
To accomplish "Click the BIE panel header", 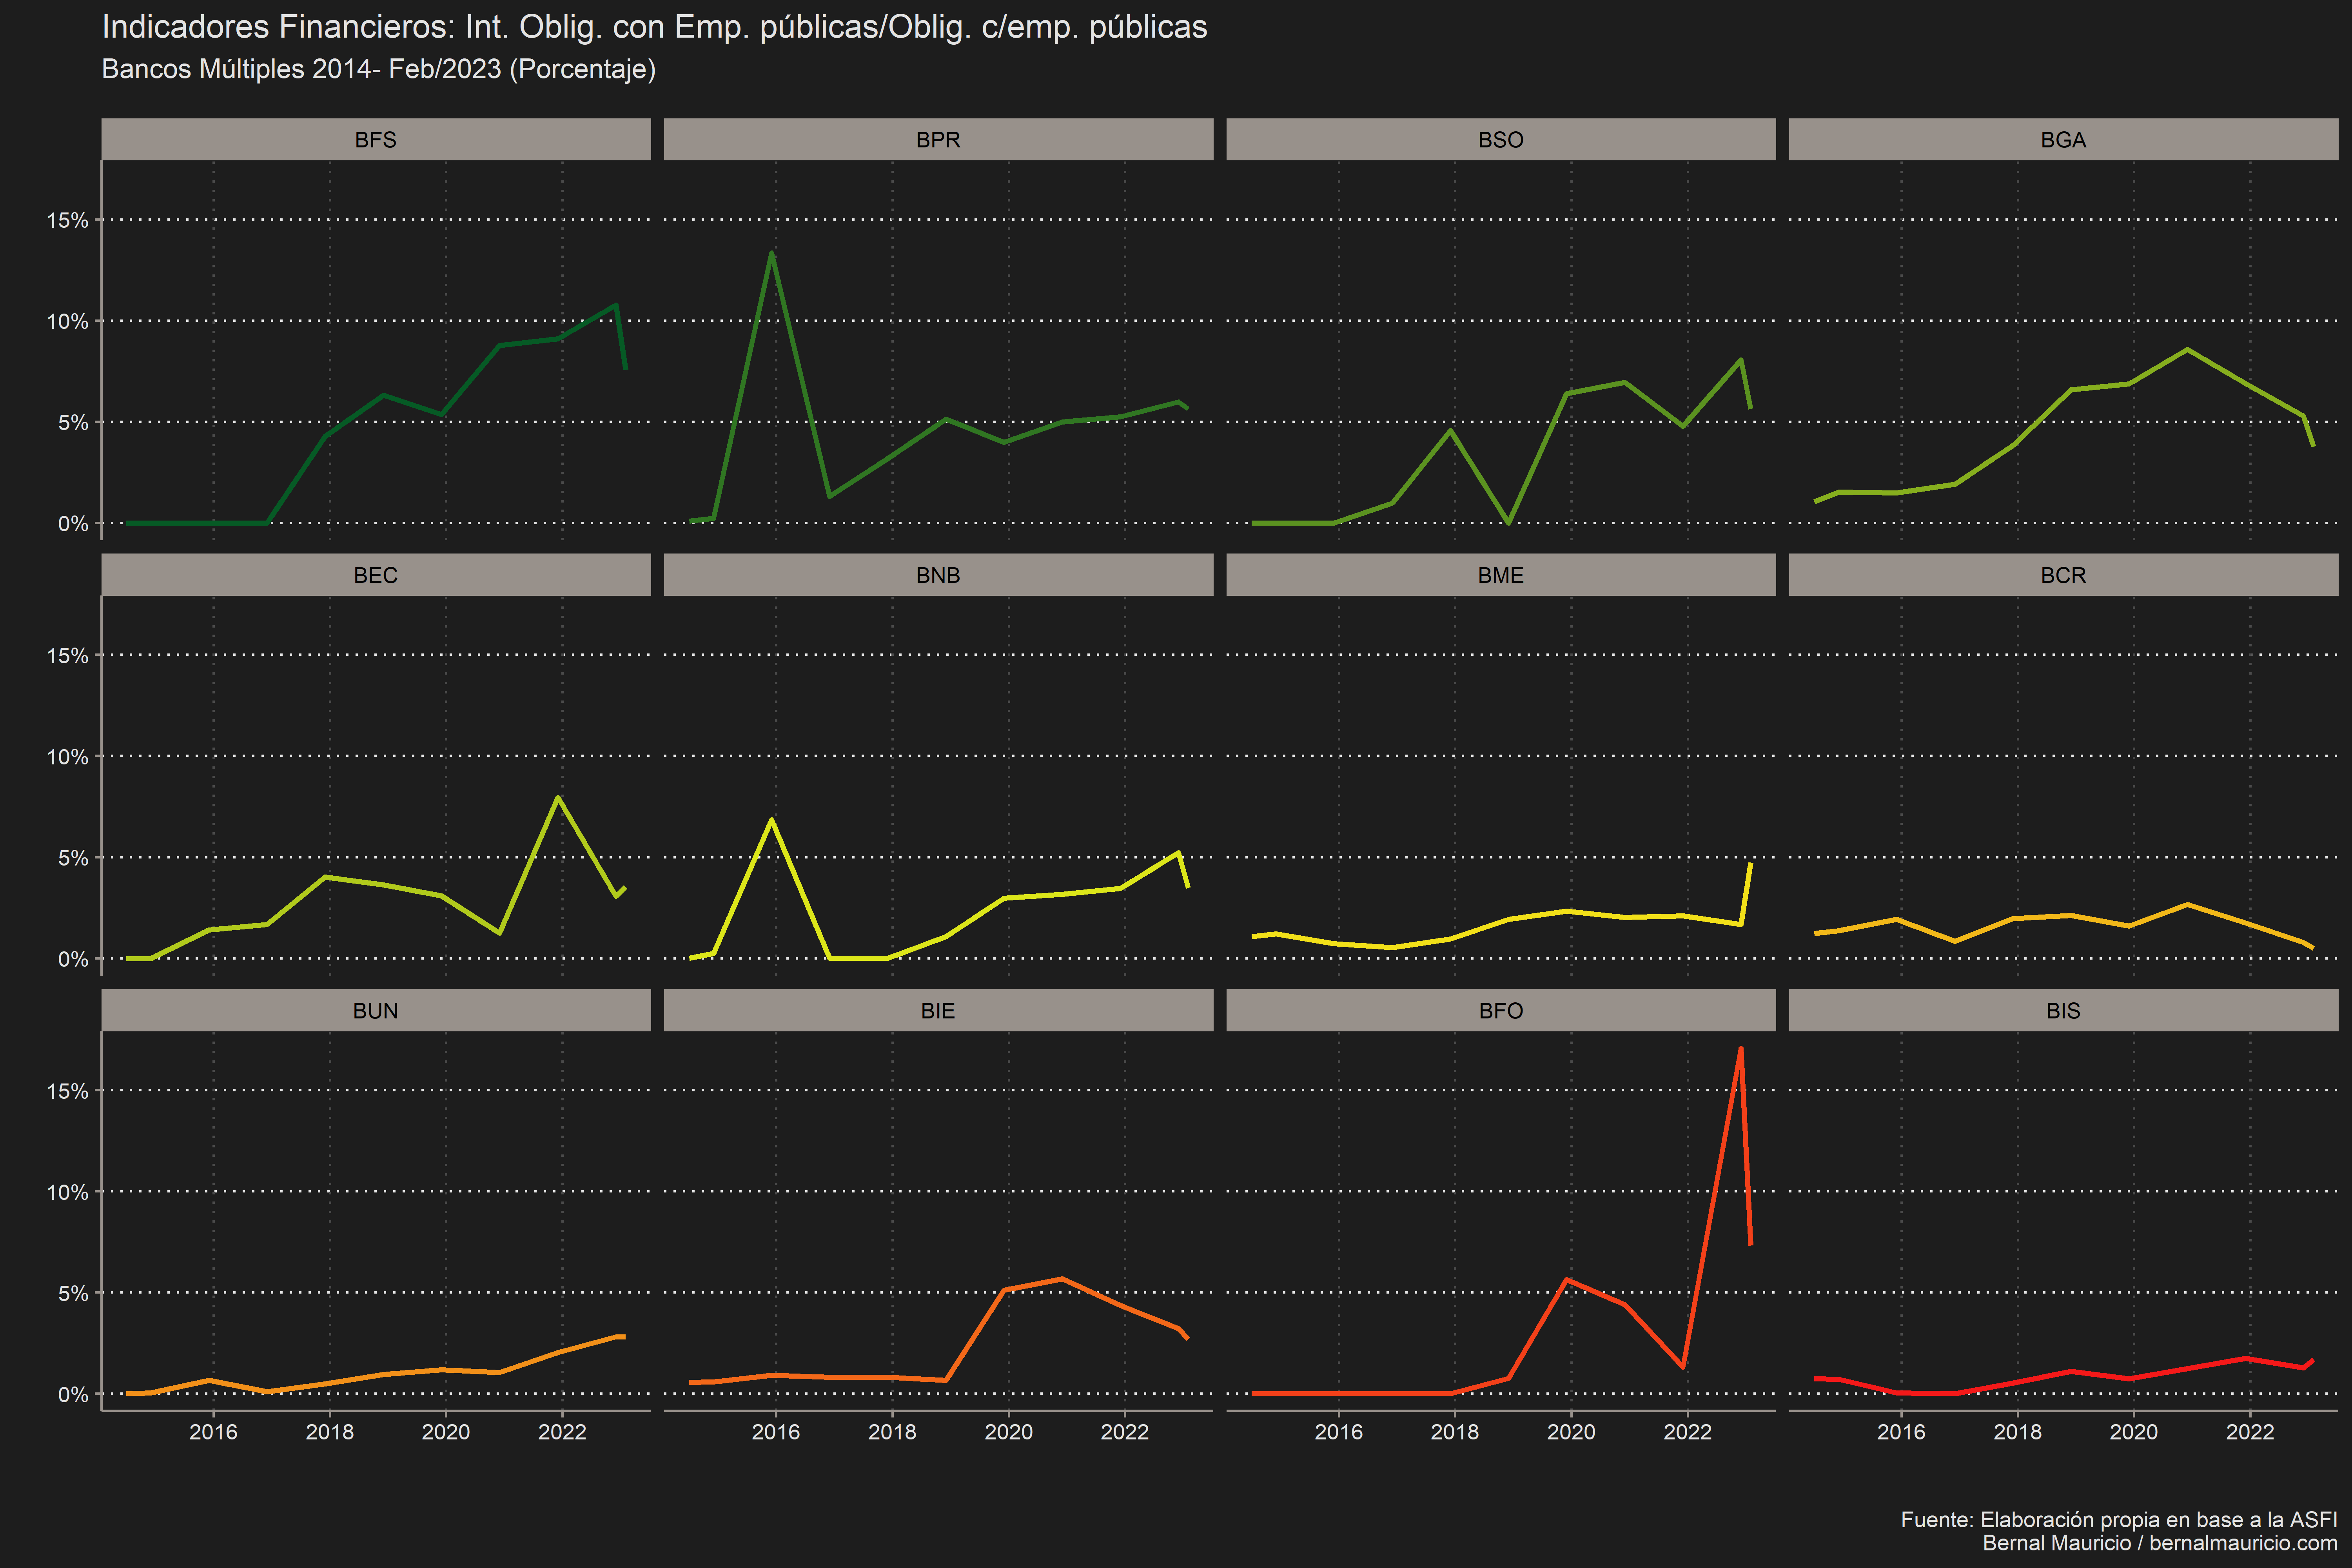I will (938, 1010).
